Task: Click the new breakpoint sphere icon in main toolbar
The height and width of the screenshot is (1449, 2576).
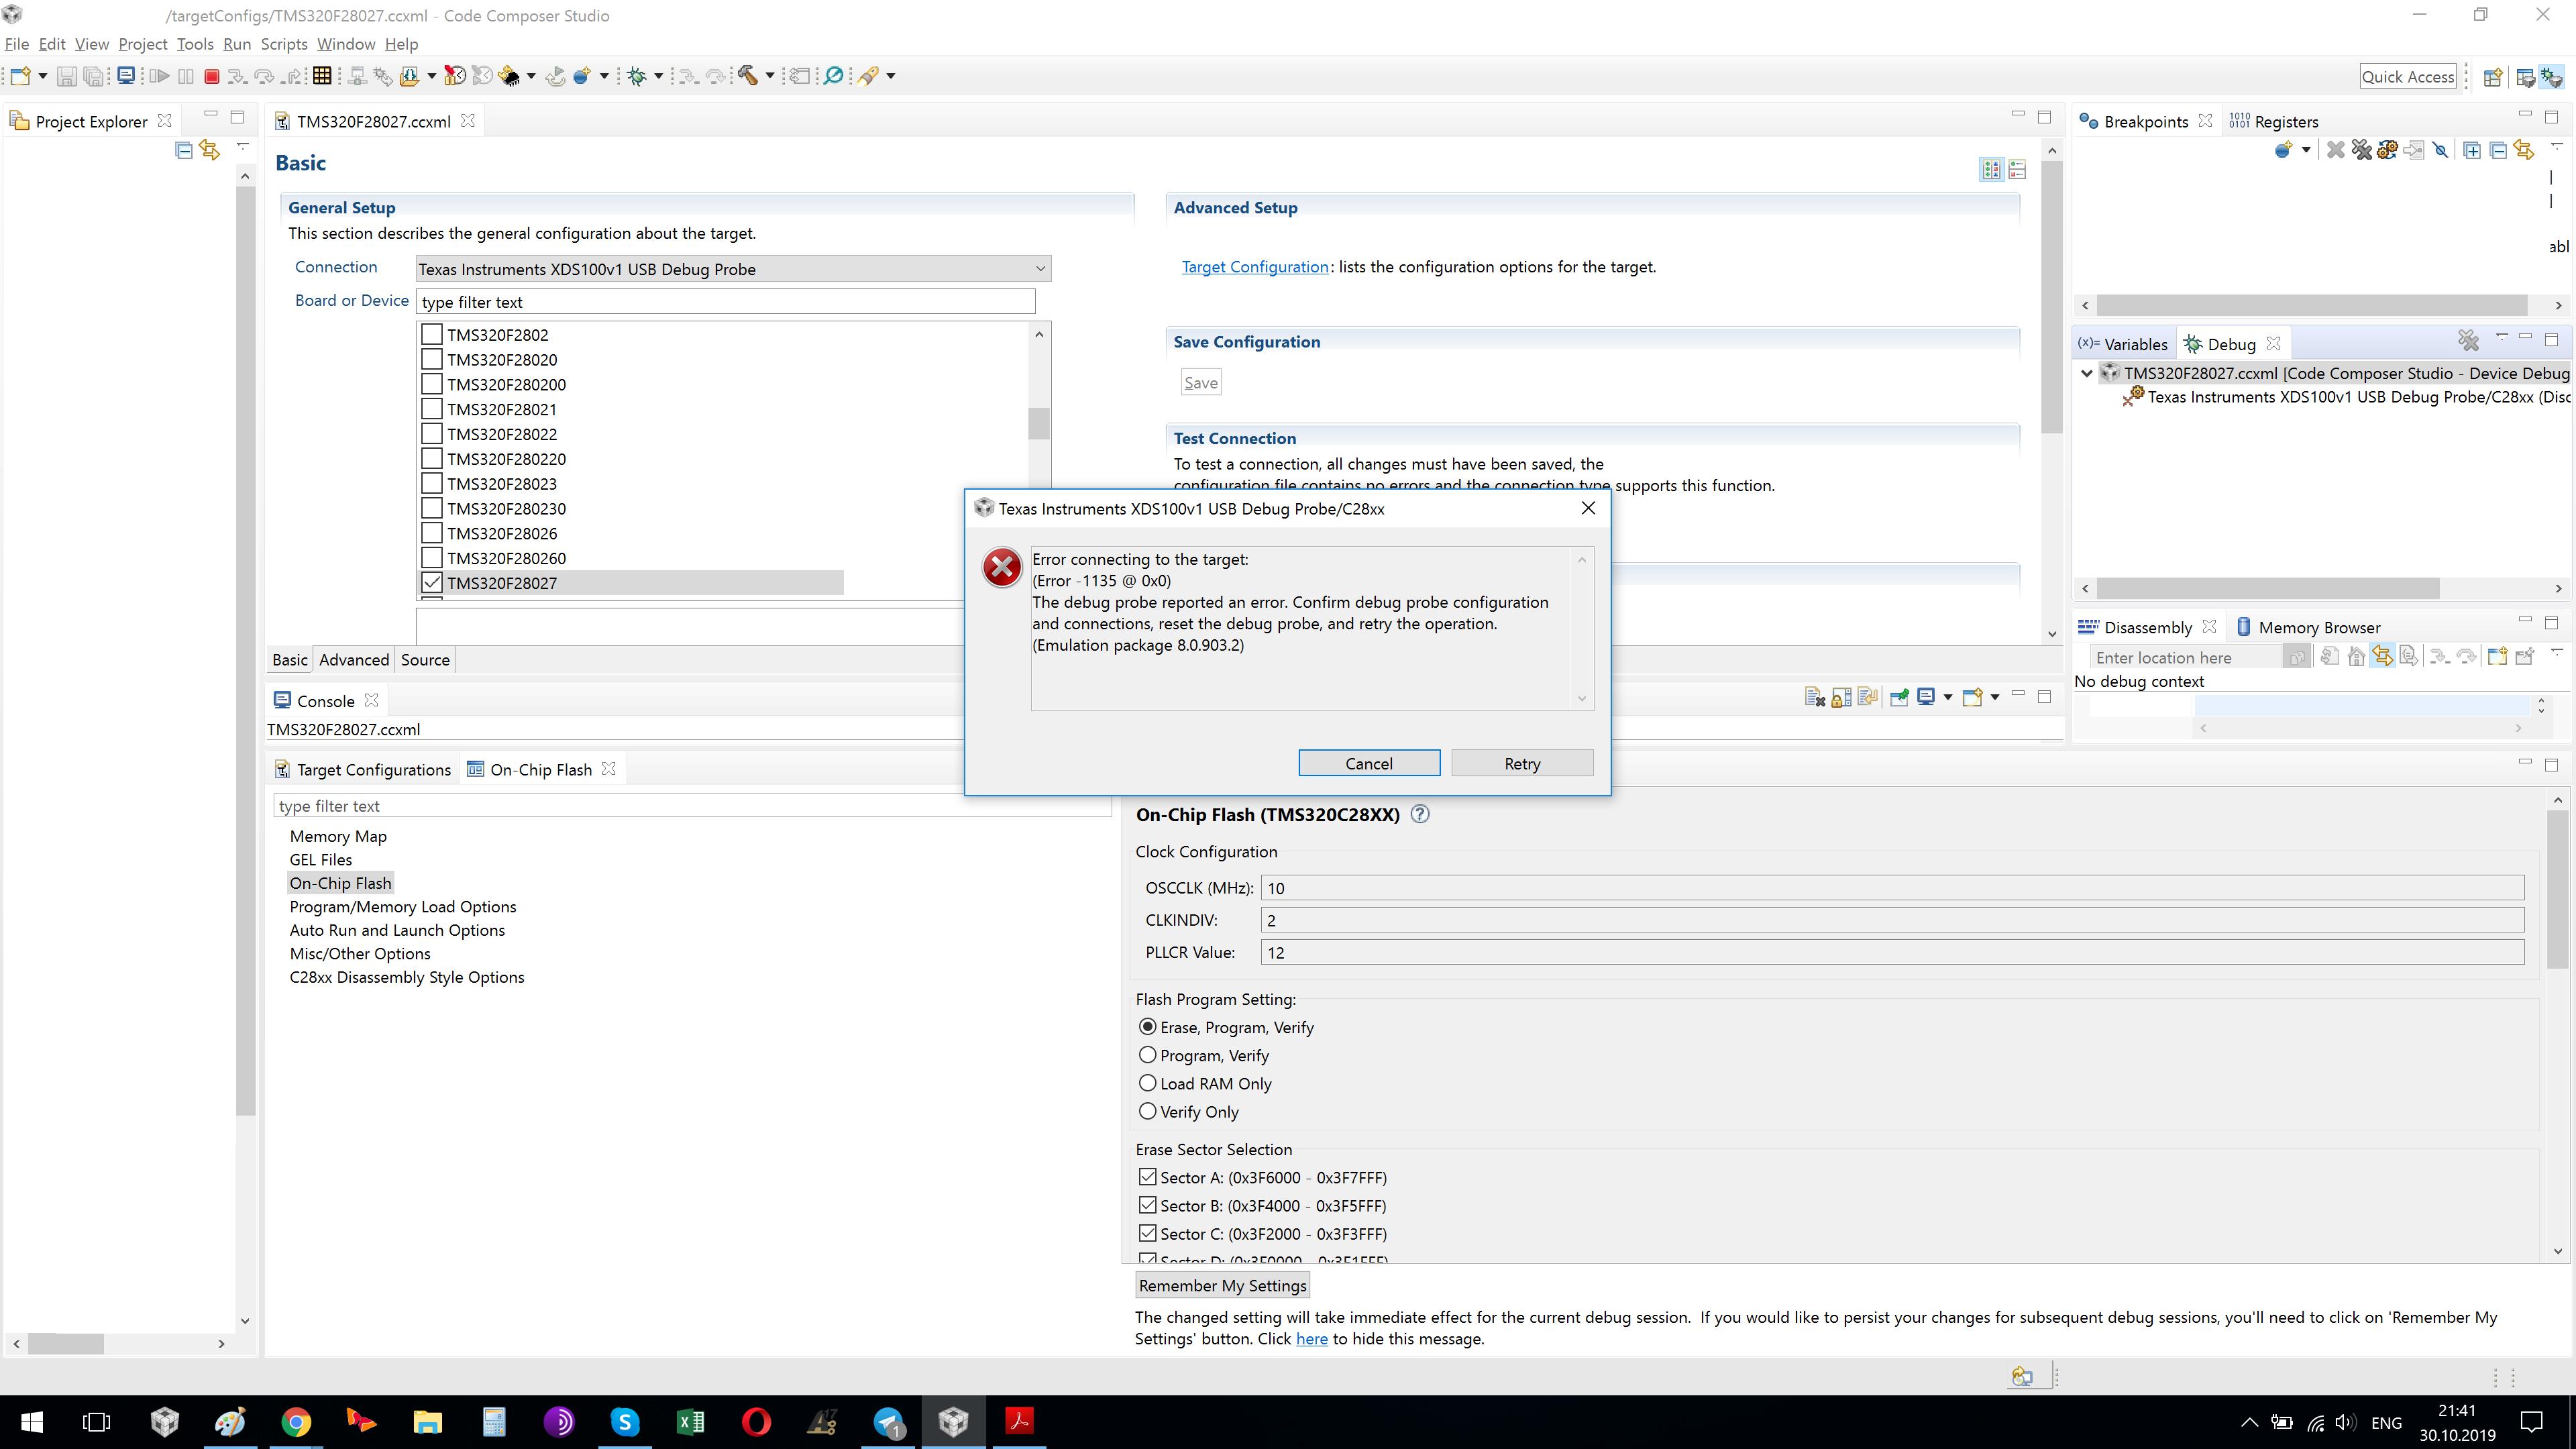Action: (x=581, y=76)
